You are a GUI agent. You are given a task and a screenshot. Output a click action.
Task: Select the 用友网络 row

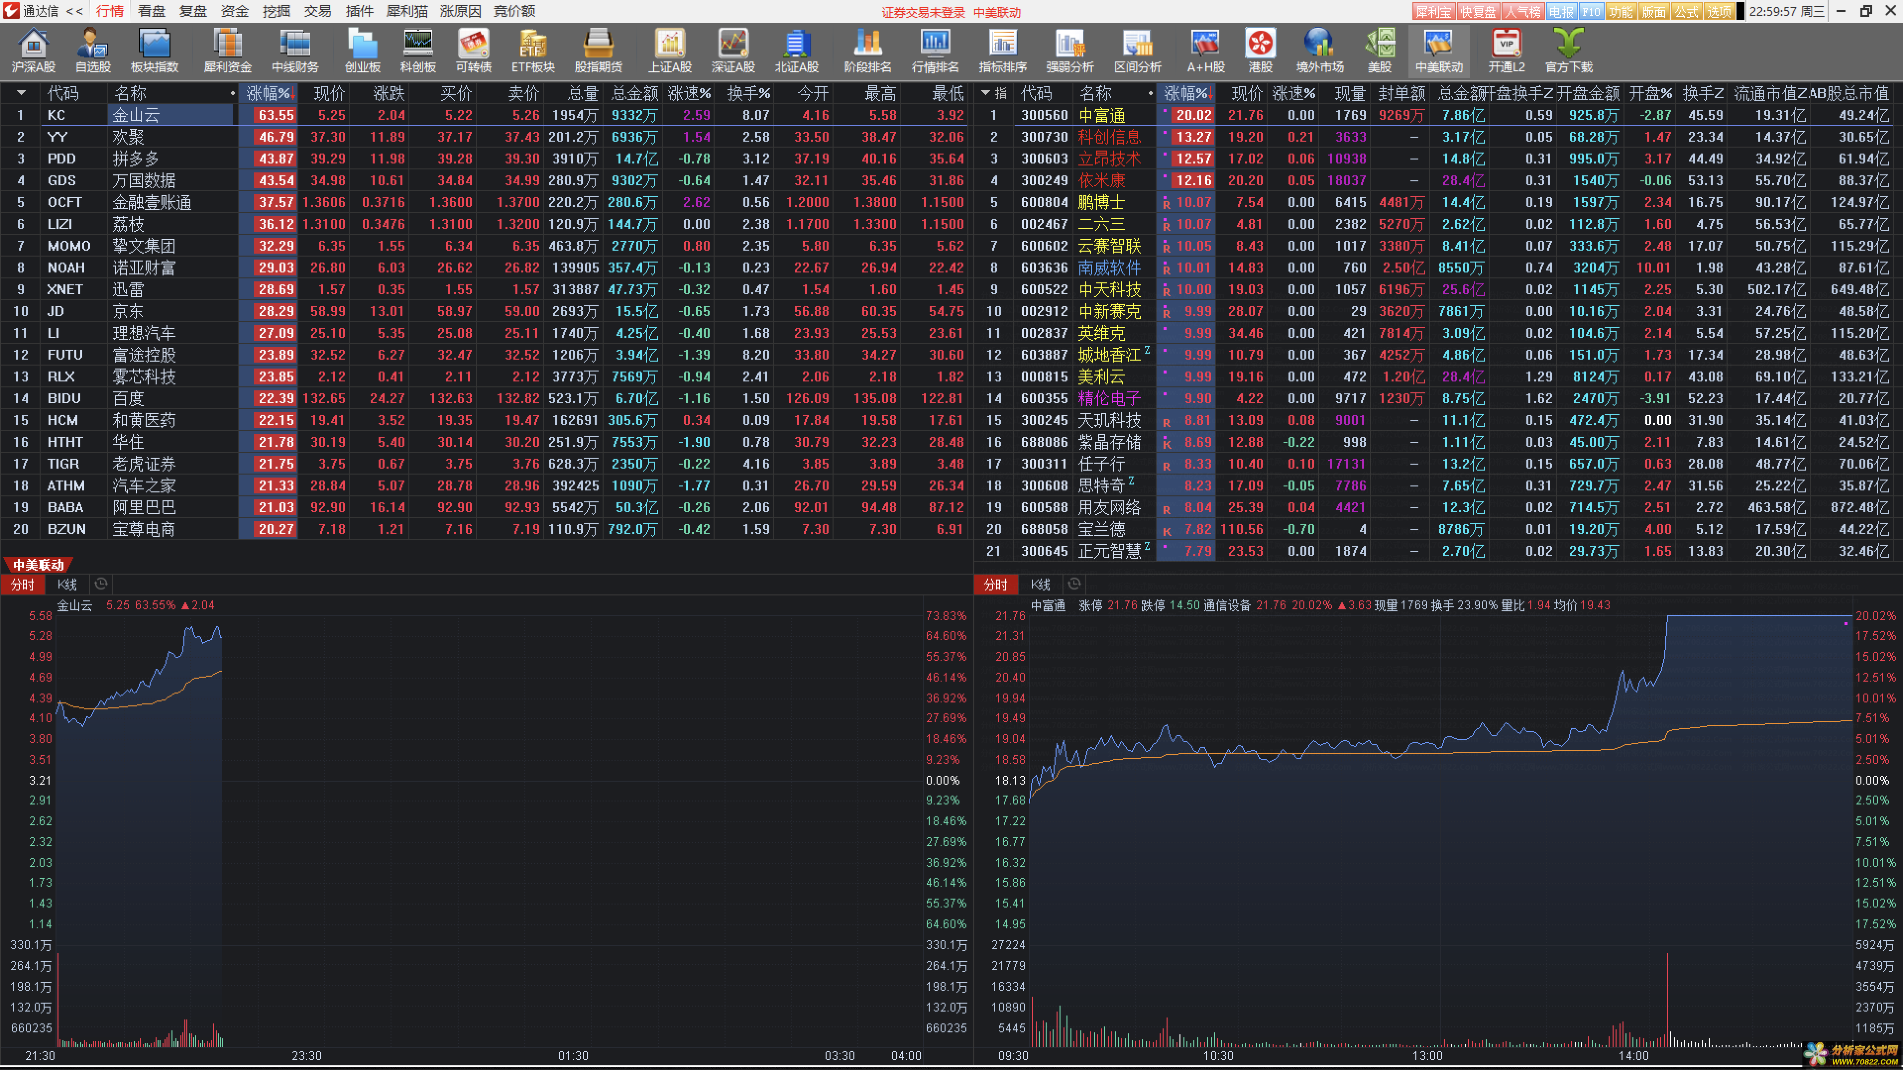[1438, 507]
